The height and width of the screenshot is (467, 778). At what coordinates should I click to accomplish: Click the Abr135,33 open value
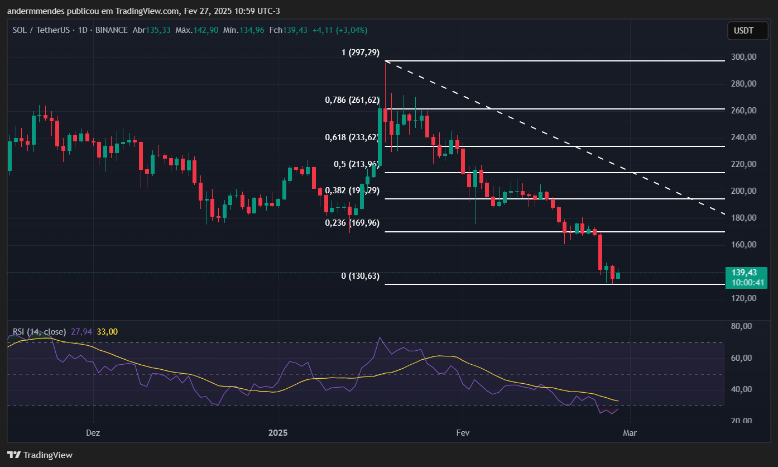[151, 30]
